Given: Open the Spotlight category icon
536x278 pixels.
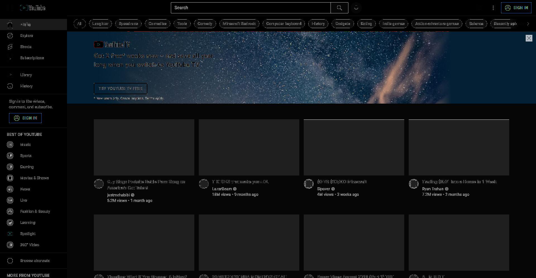Looking at the screenshot, I should tap(10, 234).
